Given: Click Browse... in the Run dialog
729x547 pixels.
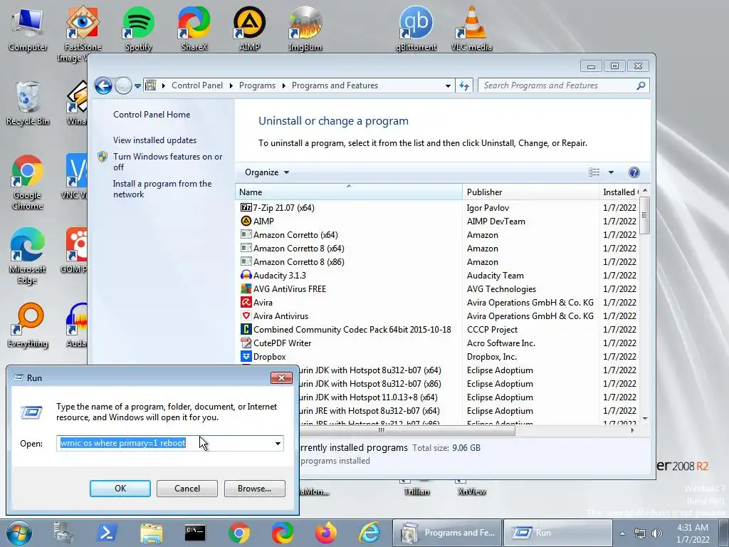Looking at the screenshot, I should pyautogui.click(x=254, y=489).
